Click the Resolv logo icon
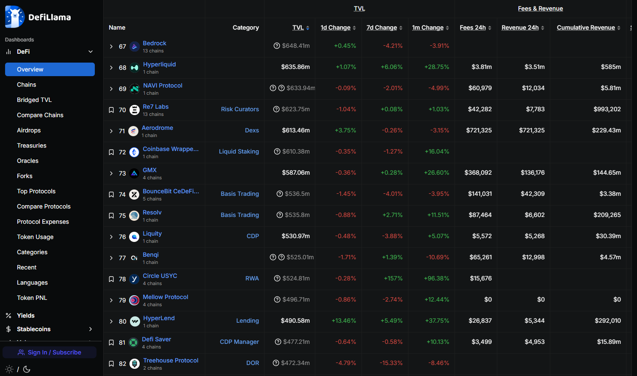The height and width of the screenshot is (376, 637). 134,216
